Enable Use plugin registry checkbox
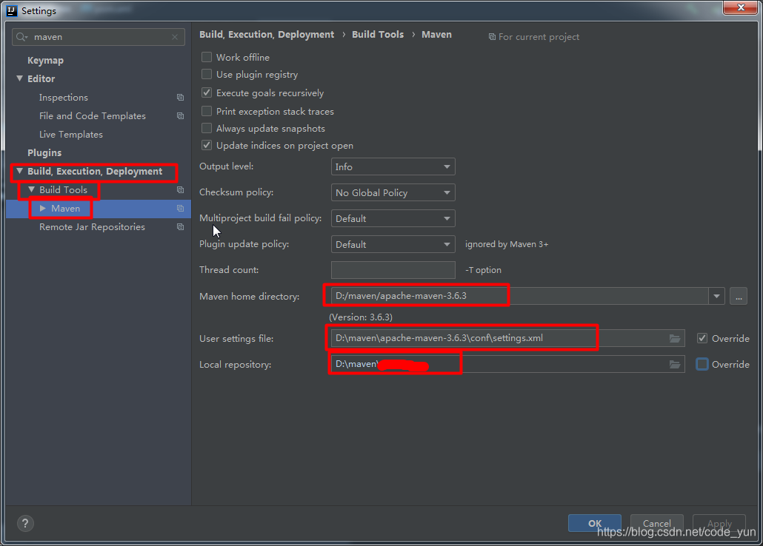This screenshot has height=546, width=763. coord(207,74)
